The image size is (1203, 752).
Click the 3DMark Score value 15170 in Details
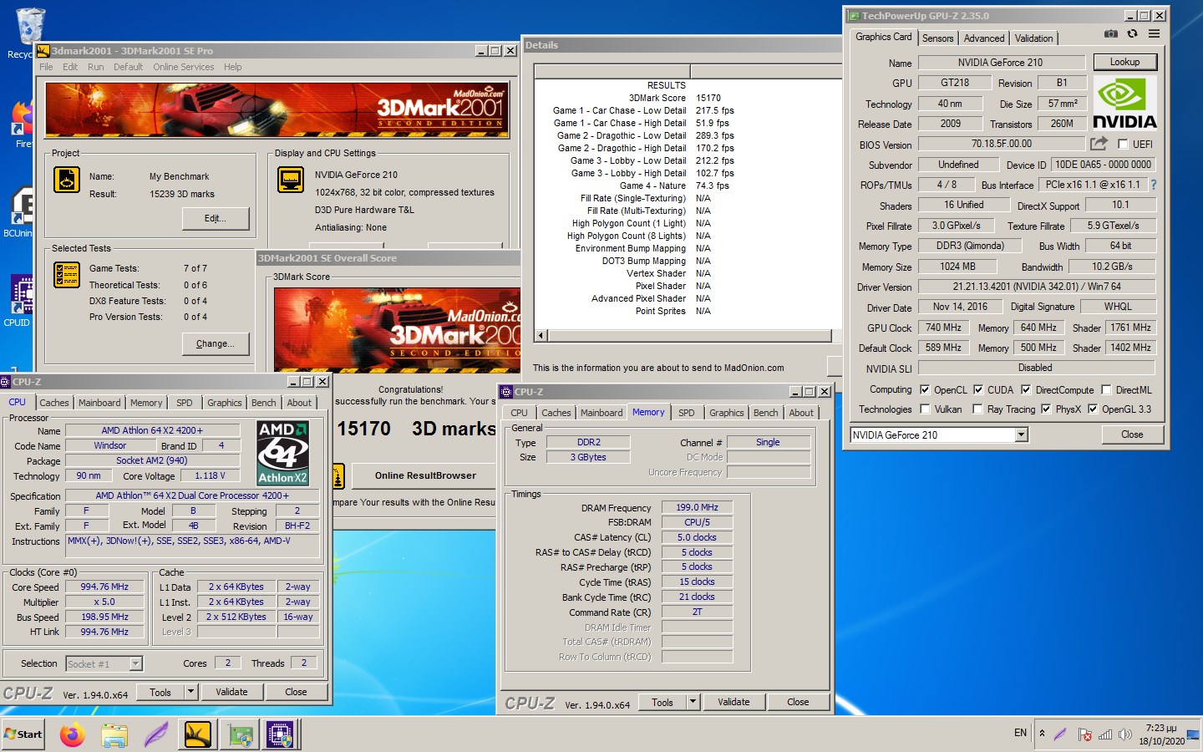(708, 98)
